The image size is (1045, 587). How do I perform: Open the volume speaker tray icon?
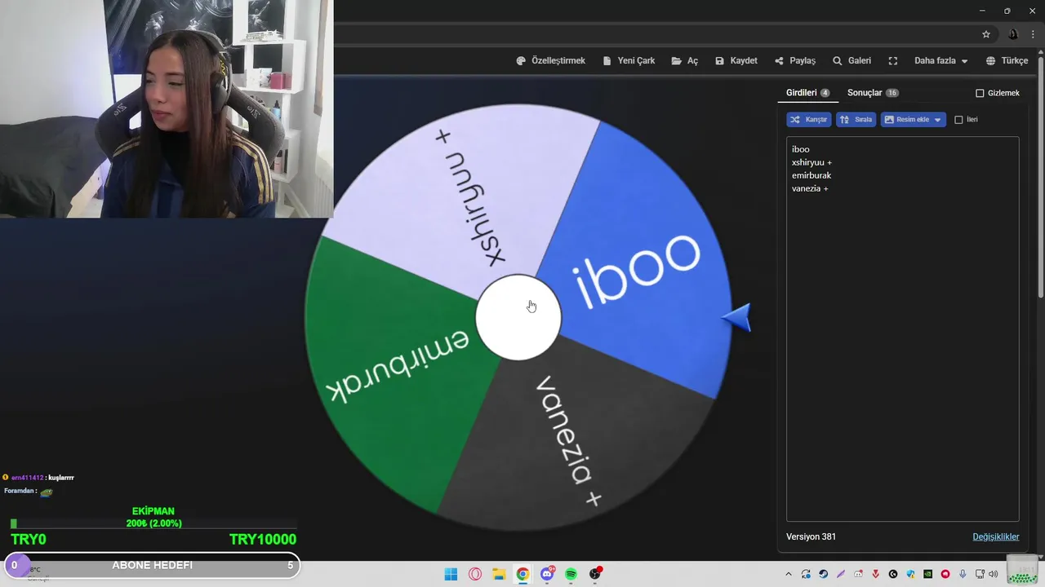pos(993,574)
